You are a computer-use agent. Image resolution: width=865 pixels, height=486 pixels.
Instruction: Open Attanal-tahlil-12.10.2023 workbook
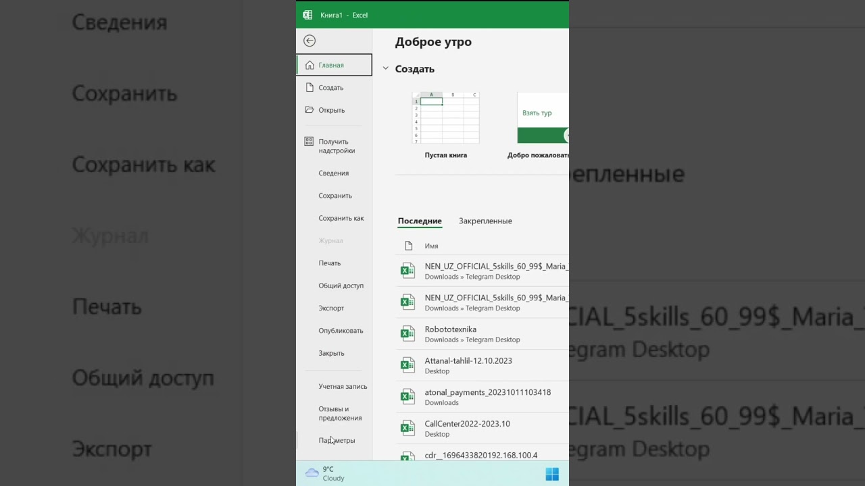(x=483, y=365)
